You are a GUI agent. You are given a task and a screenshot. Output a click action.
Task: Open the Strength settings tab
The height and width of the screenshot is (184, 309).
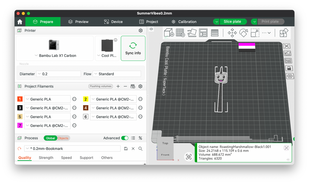point(46,158)
